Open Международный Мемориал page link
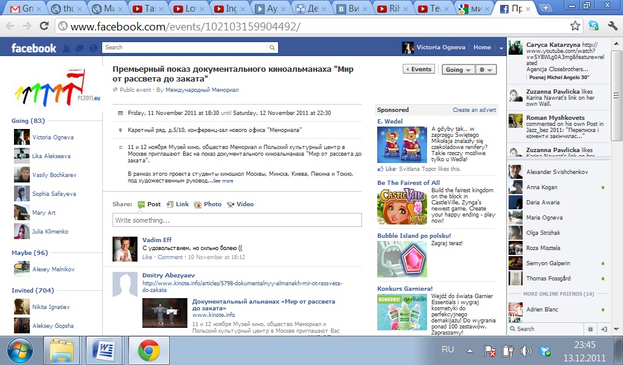This screenshot has width=623, height=365. click(202, 90)
